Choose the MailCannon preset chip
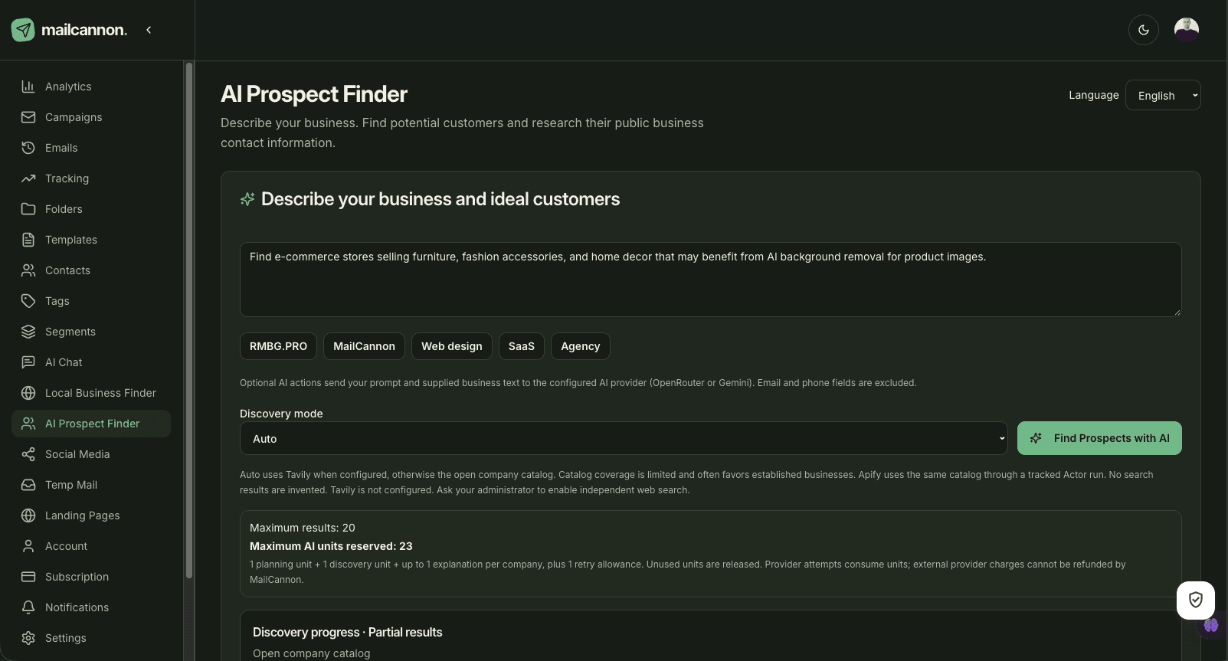Screen dimensions: 1228x661 [364, 346]
